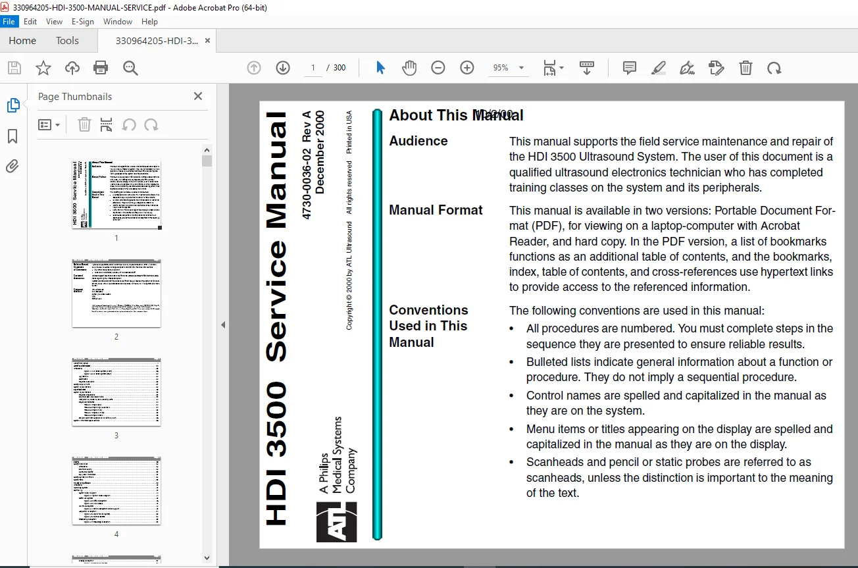
Task: Click the 'Audience' section heading
Action: coord(418,141)
